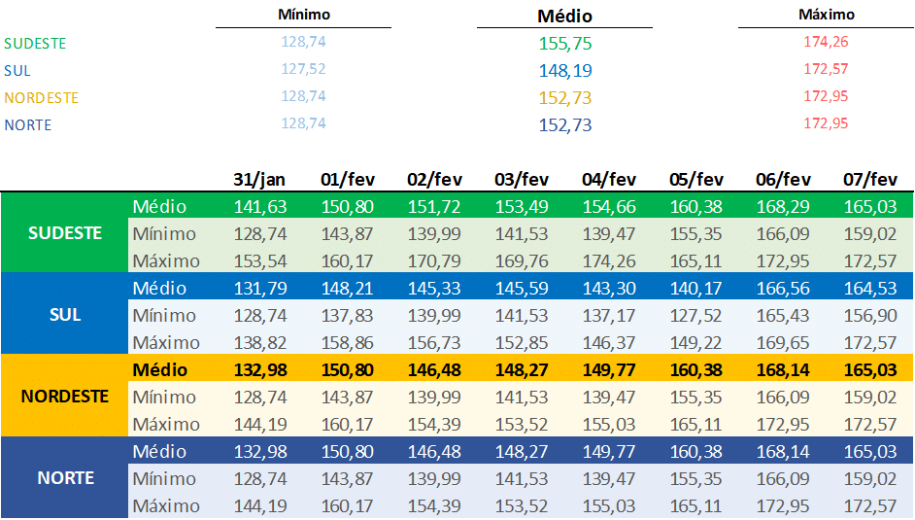The width and height of the screenshot is (915, 520).
Task: Select SUL summary minimum 127,52 at top
Action: (303, 69)
